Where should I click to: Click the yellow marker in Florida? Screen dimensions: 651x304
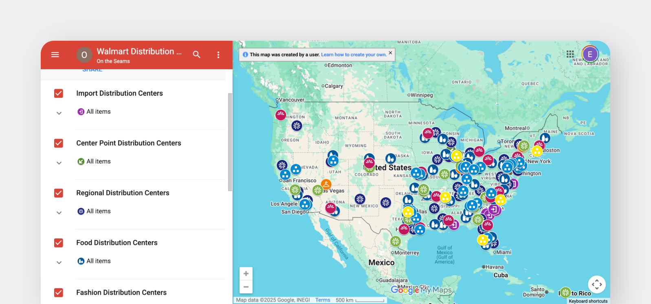click(x=483, y=240)
